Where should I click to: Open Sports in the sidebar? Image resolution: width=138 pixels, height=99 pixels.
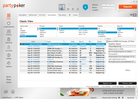9,77
